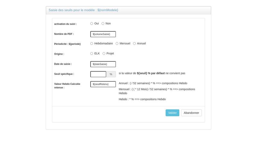Click the empty Seuil spécifique input box
The height and width of the screenshot is (144, 257).
pos(98,74)
